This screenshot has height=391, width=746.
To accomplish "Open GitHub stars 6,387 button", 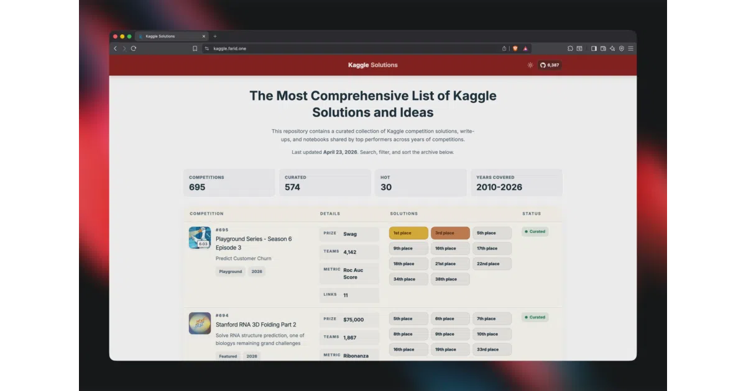I will (x=550, y=65).
